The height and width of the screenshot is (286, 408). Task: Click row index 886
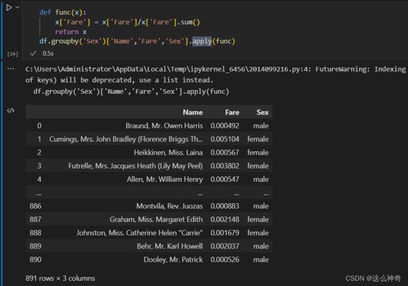[x=35, y=206]
